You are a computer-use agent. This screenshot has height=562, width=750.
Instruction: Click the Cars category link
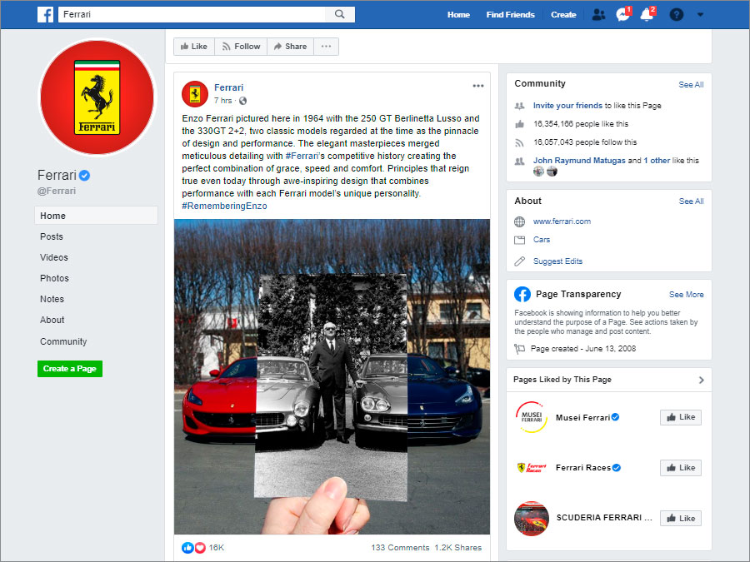tap(542, 240)
